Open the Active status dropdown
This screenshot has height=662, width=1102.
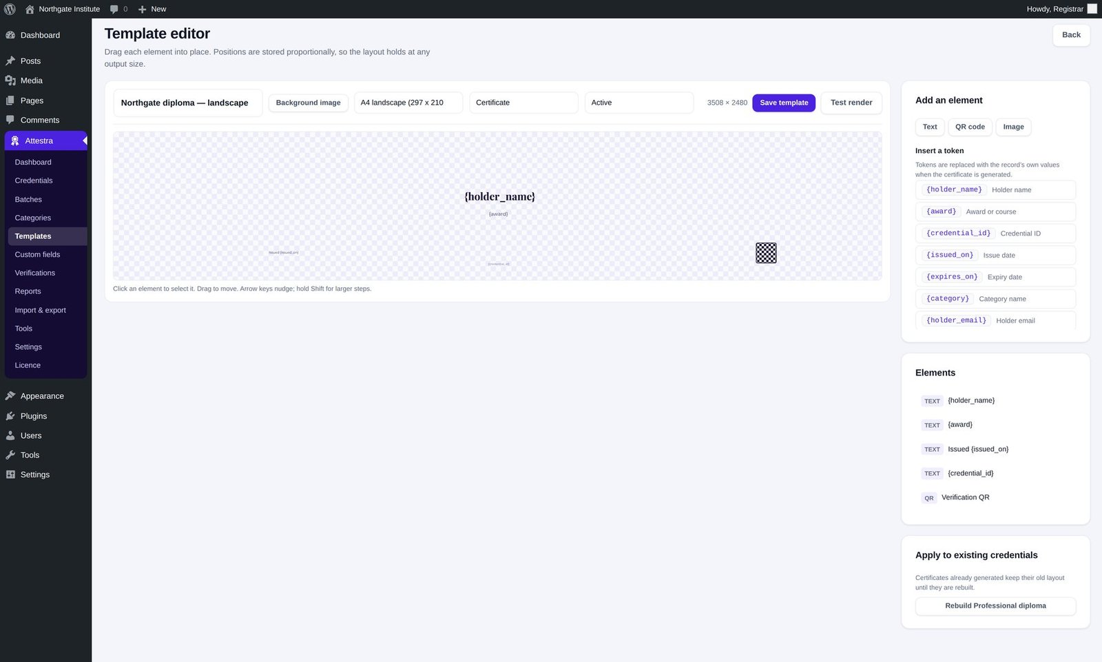point(639,103)
